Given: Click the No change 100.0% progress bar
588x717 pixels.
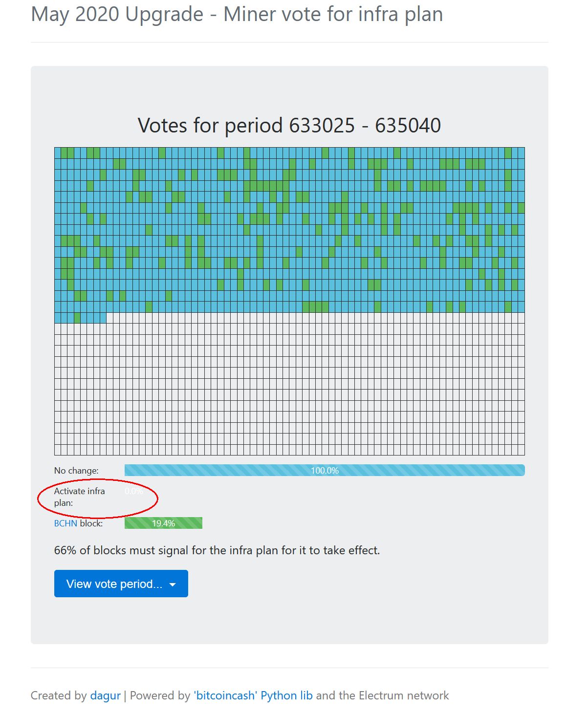Looking at the screenshot, I should pyautogui.click(x=325, y=470).
